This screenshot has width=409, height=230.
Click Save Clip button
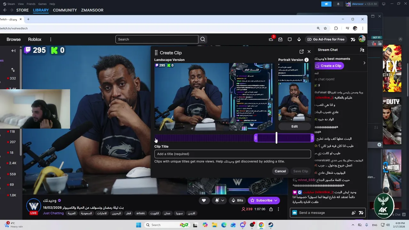[x=301, y=171]
